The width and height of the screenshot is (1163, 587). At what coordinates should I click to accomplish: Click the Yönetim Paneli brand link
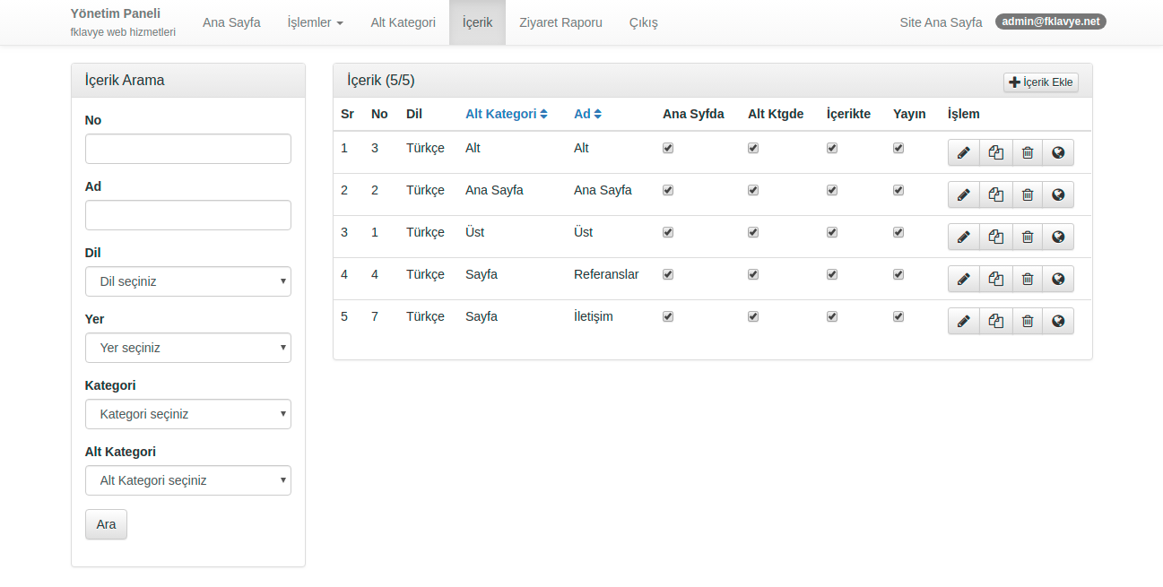[115, 14]
